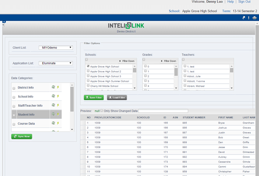Viewport: 259px width, 176px height.
Task: Click the Staff/Teacher Info sync icon
Action: 53,105
